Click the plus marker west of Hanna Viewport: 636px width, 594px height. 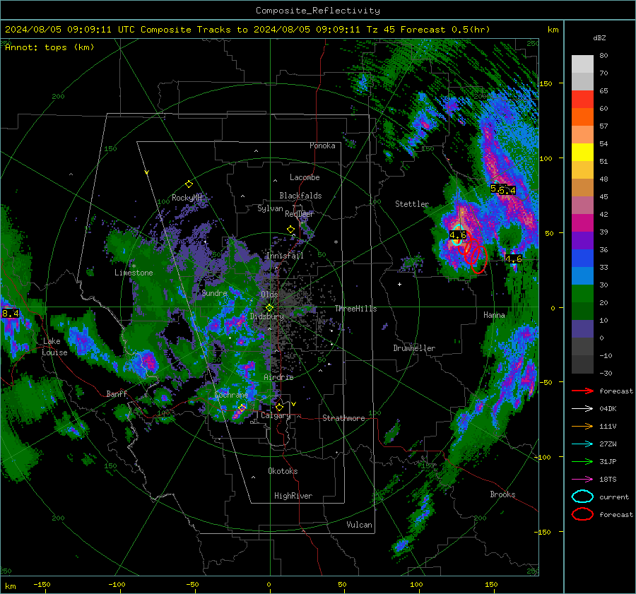pyautogui.click(x=399, y=284)
